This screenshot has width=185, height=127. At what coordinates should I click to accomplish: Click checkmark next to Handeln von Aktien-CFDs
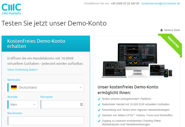(99, 115)
